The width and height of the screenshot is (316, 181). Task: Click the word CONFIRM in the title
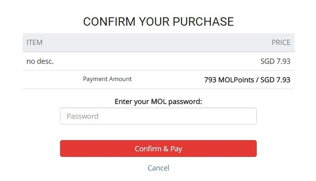click(109, 22)
